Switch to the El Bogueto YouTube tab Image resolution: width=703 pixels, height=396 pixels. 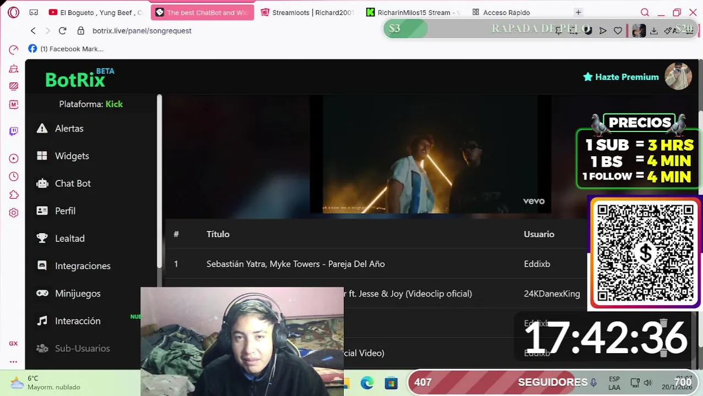pos(95,12)
